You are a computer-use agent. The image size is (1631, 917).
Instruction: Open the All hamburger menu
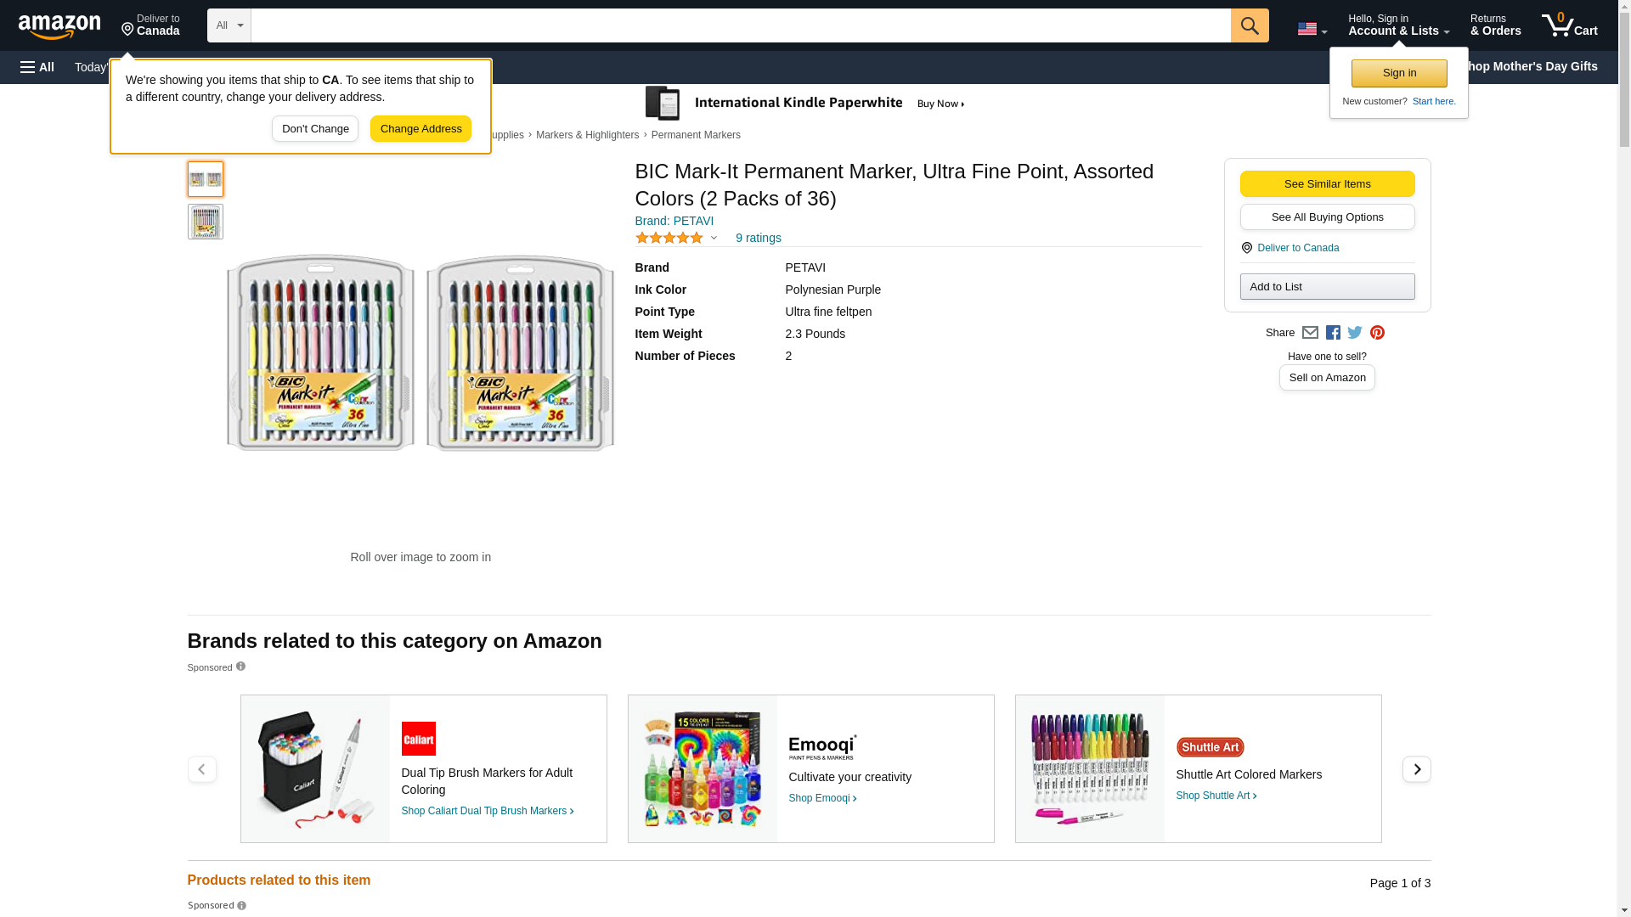pyautogui.click(x=37, y=67)
